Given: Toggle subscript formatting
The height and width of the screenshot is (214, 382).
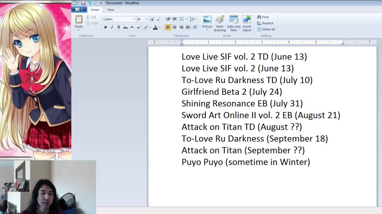Looking at the screenshot, I should [132, 27].
